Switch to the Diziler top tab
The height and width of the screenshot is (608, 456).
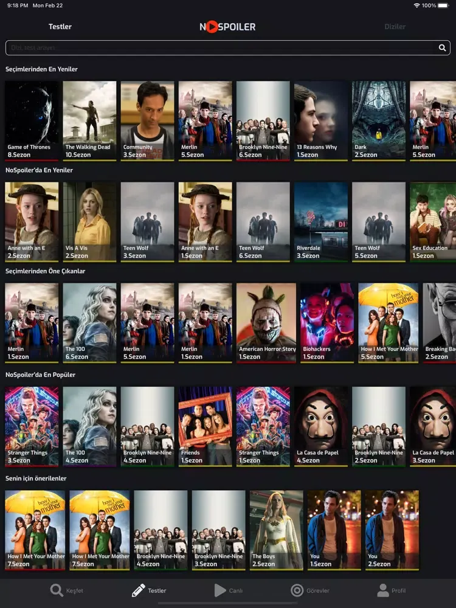[x=395, y=27]
